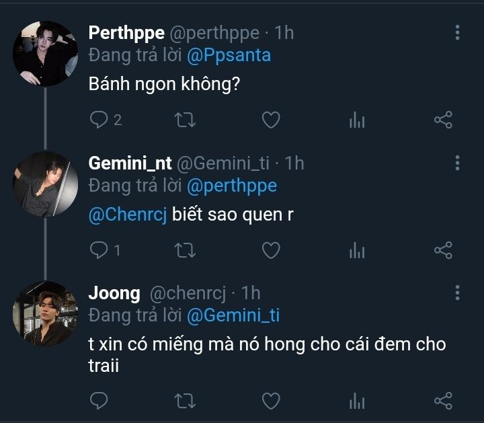The width and height of the screenshot is (484, 423).
Task: View analytics for Joong's tweet
Action: tap(357, 401)
